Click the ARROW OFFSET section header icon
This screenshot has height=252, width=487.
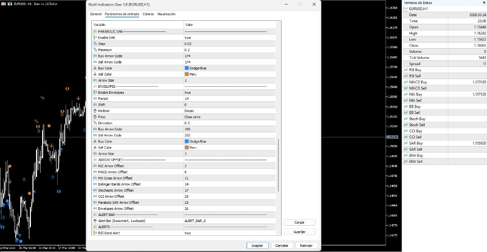pos(95,160)
